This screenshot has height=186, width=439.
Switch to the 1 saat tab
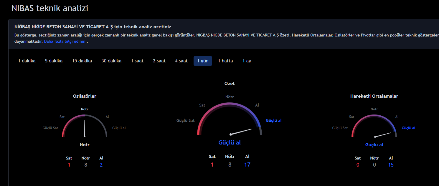(137, 61)
